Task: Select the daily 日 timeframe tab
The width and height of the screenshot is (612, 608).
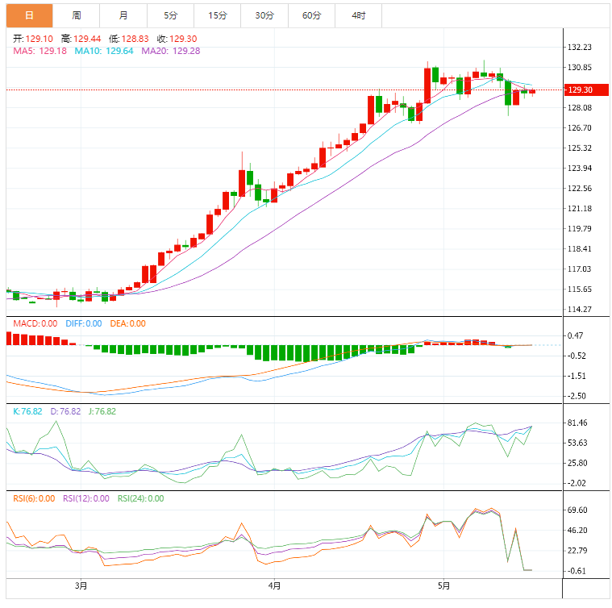Action: (29, 15)
